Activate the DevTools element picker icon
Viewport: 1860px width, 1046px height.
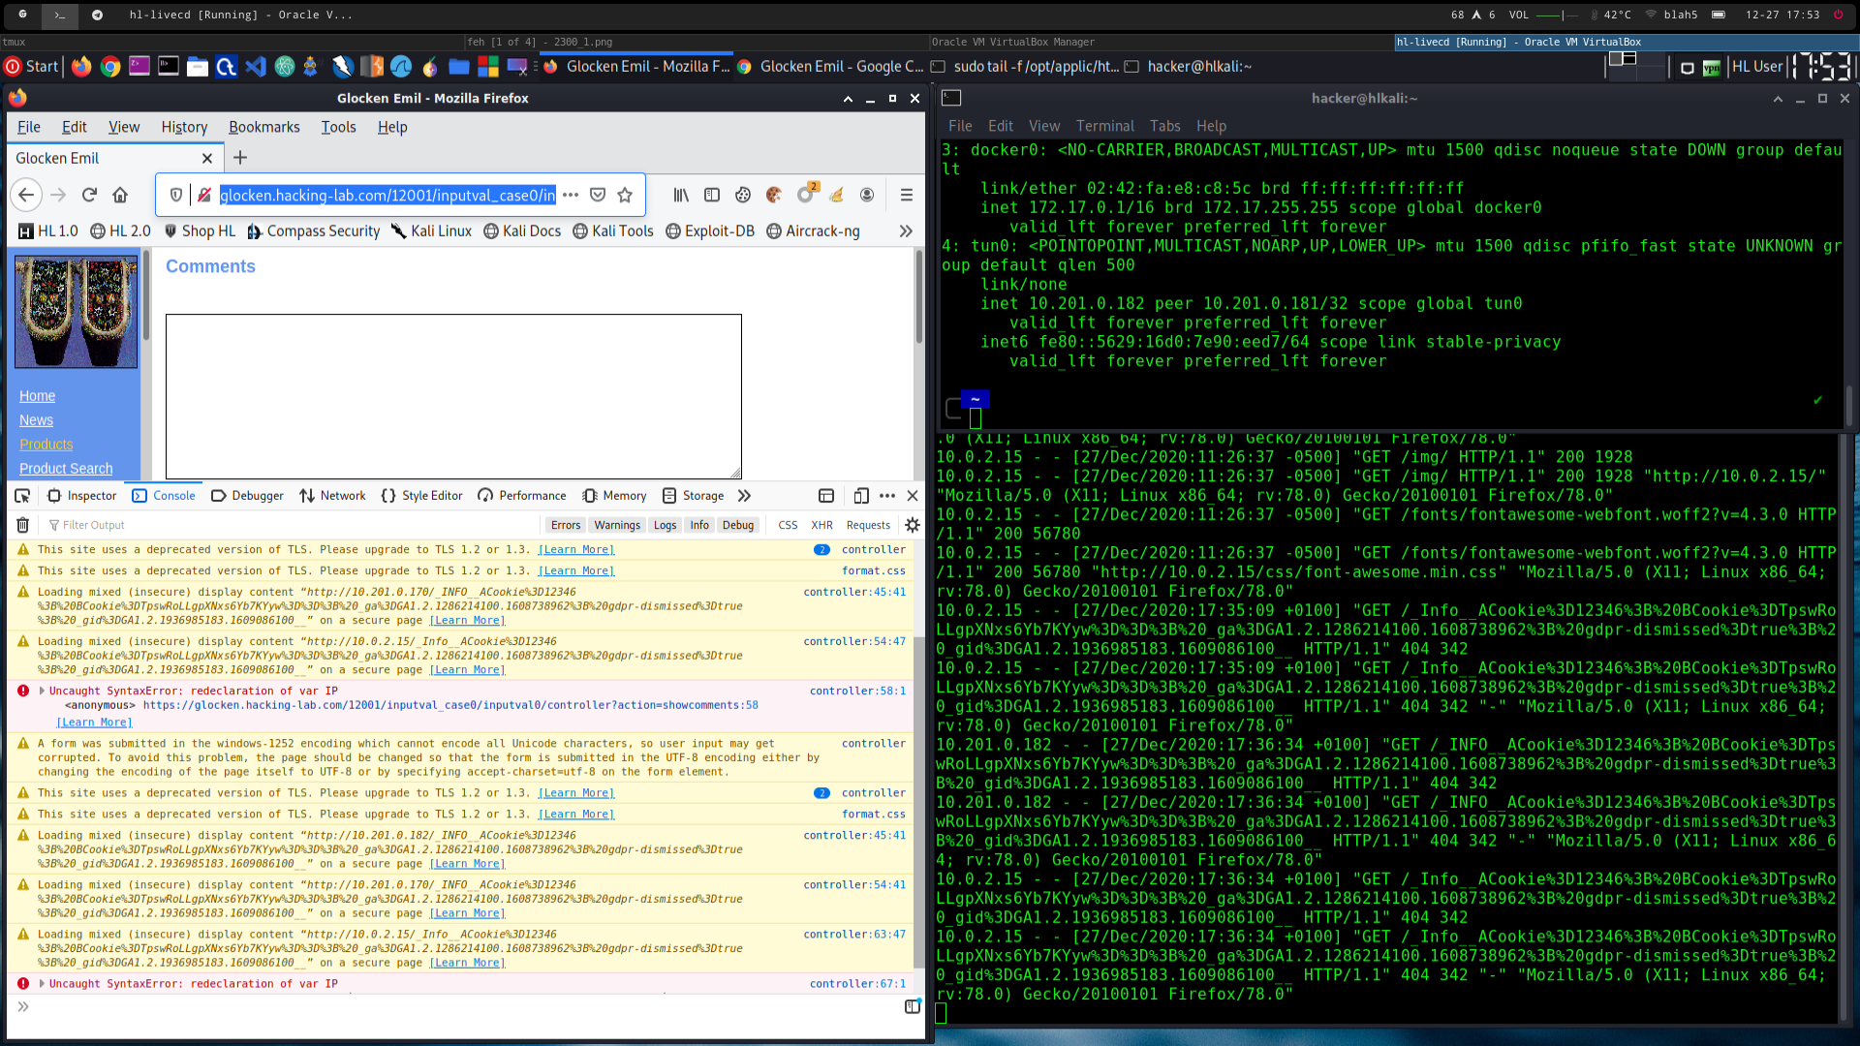pos(22,495)
